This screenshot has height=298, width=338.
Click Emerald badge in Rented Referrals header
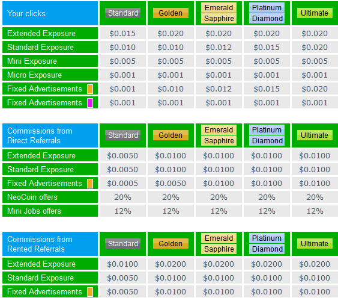tap(219, 238)
